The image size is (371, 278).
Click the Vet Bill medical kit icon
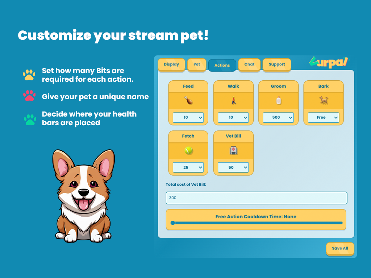click(x=233, y=151)
